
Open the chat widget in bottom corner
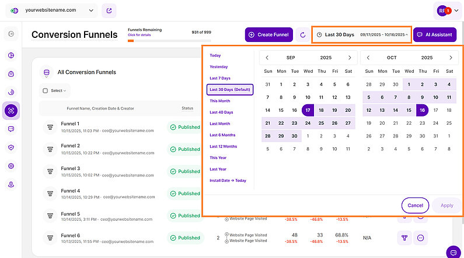click(x=453, y=252)
